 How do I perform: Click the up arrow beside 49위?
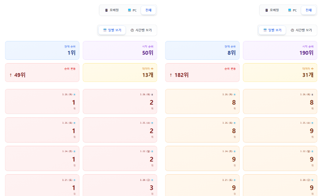pos(11,75)
